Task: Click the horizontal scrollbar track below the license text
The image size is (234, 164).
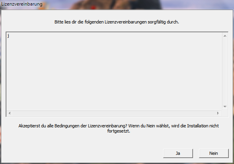Action: [114, 113]
